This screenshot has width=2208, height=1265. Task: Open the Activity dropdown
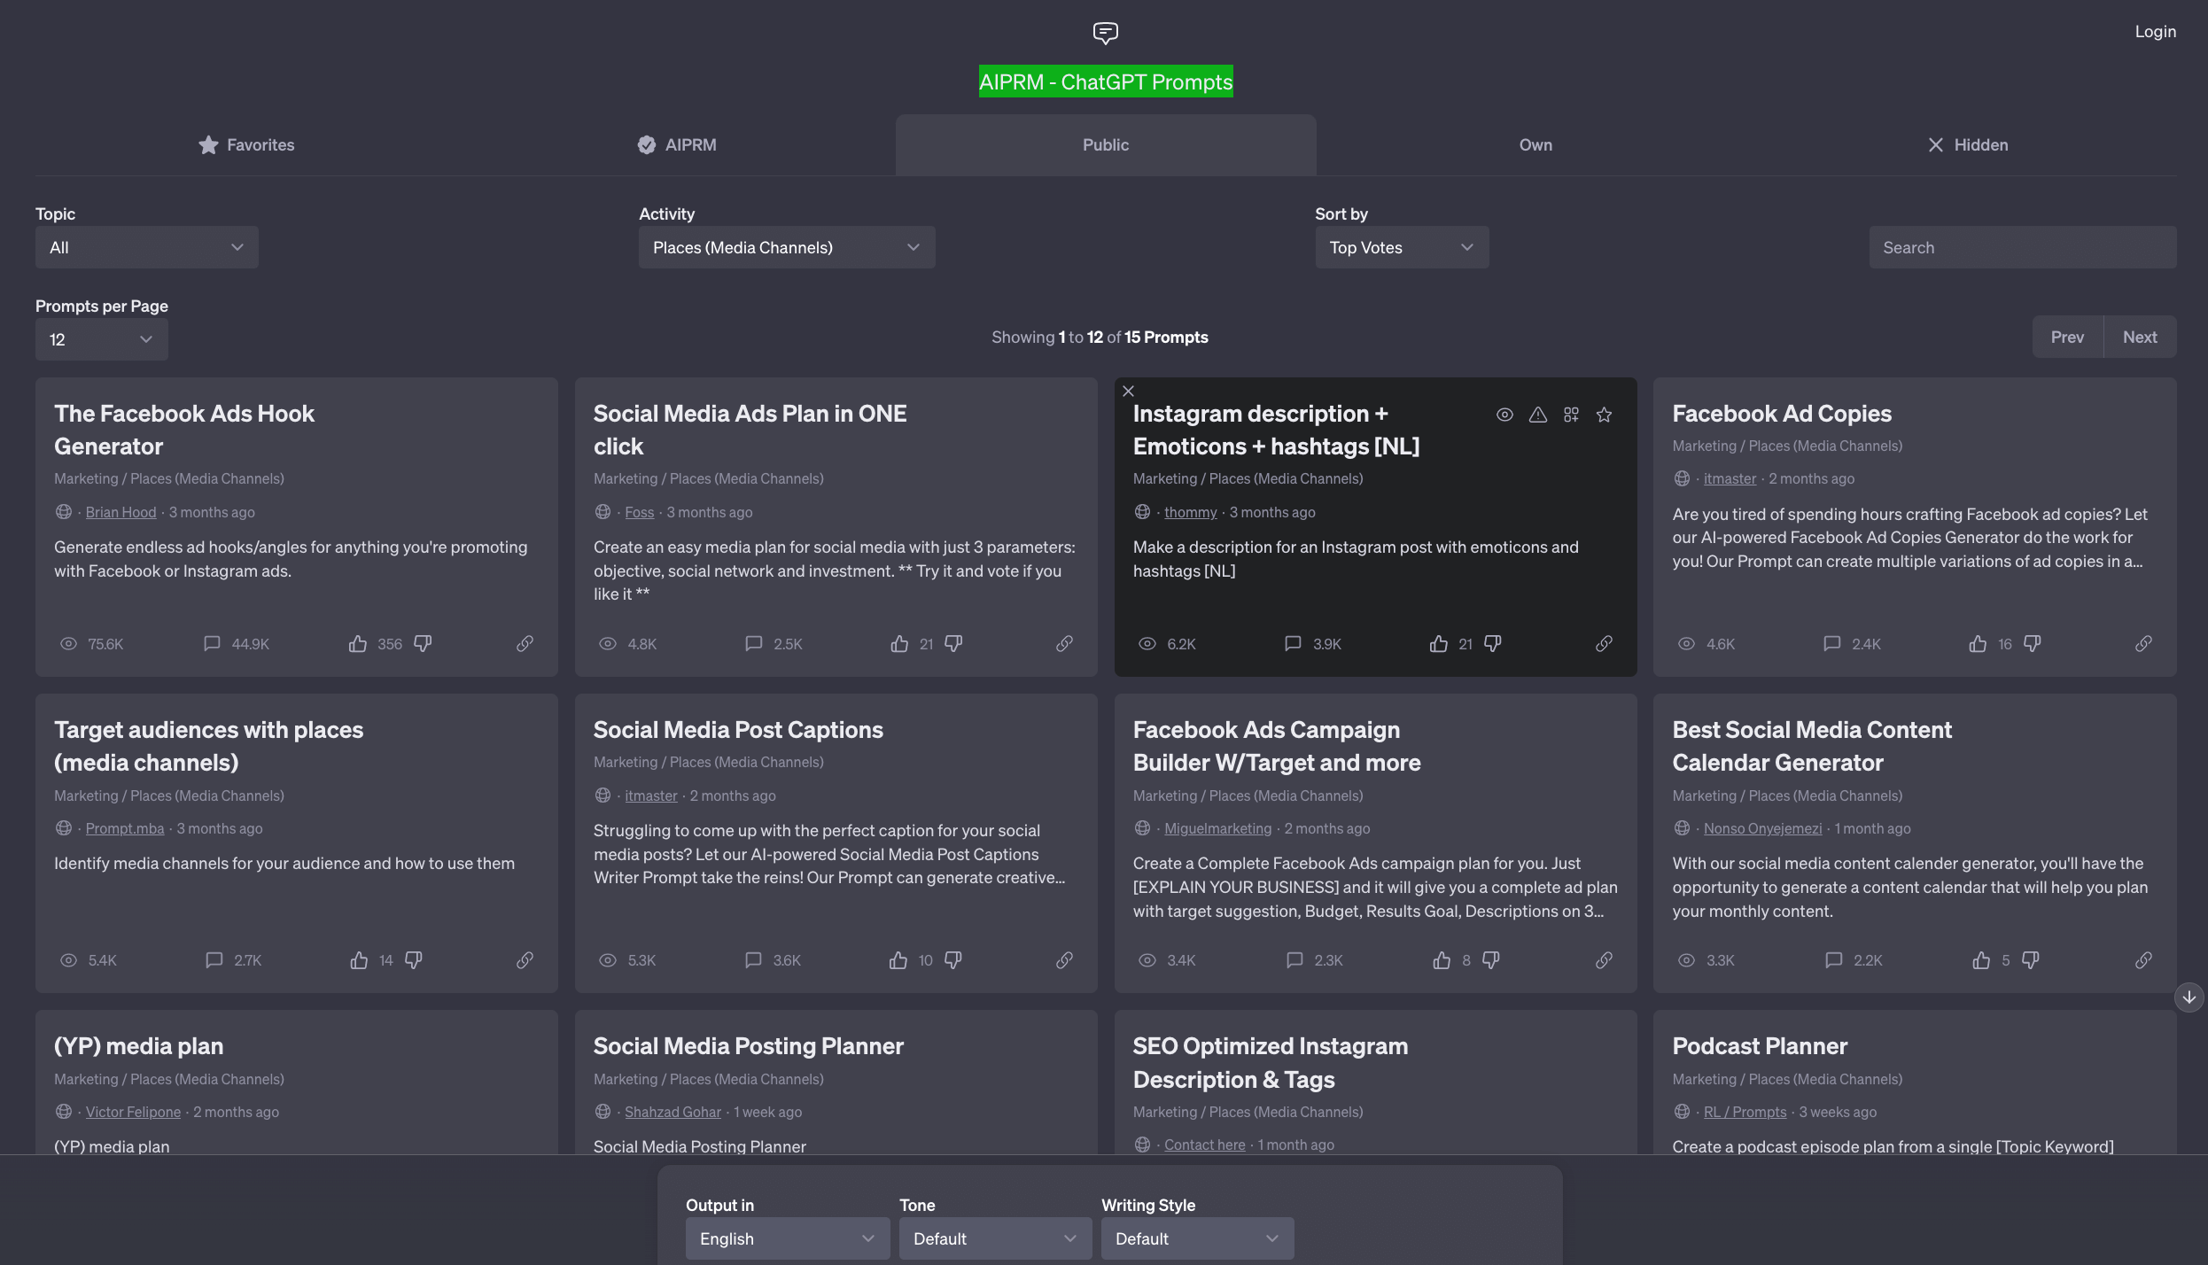pyautogui.click(x=786, y=248)
